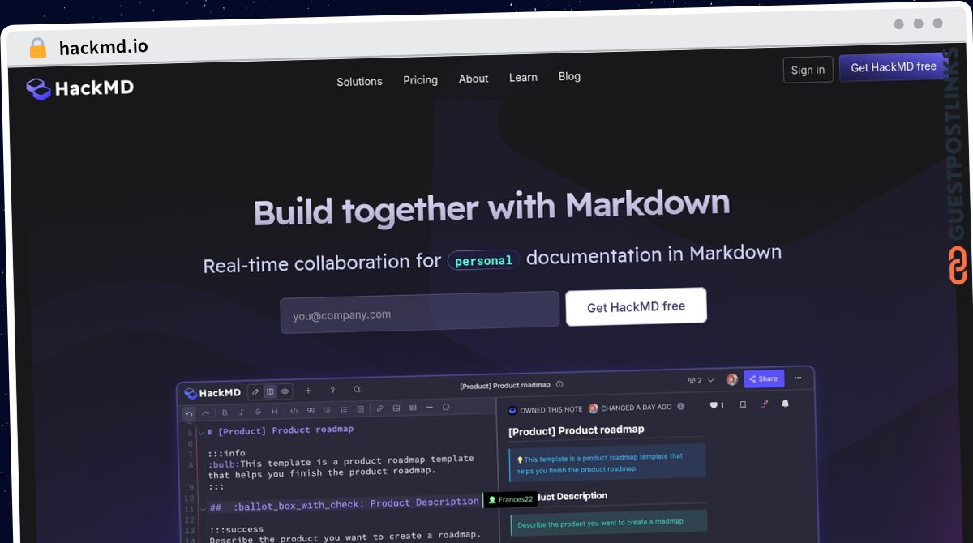
Task: Open the Solutions menu item
Action: (359, 81)
